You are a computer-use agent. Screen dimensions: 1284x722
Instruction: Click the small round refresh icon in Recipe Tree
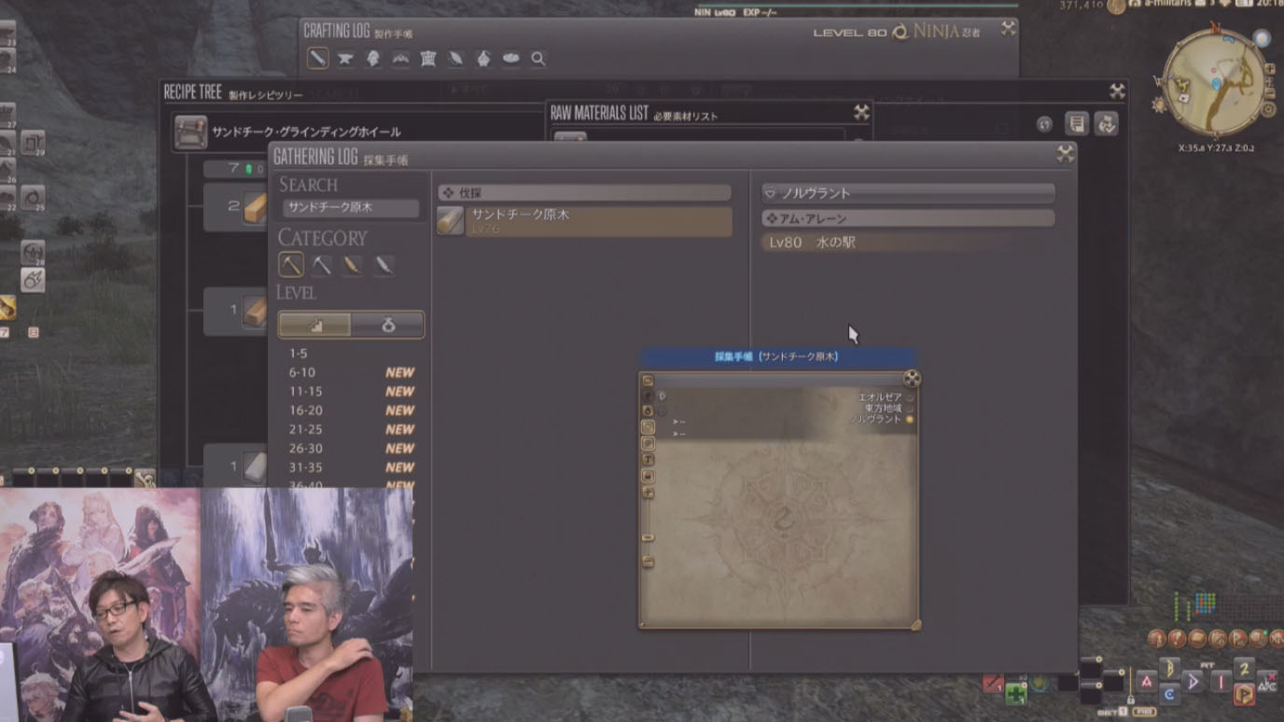tap(1044, 124)
